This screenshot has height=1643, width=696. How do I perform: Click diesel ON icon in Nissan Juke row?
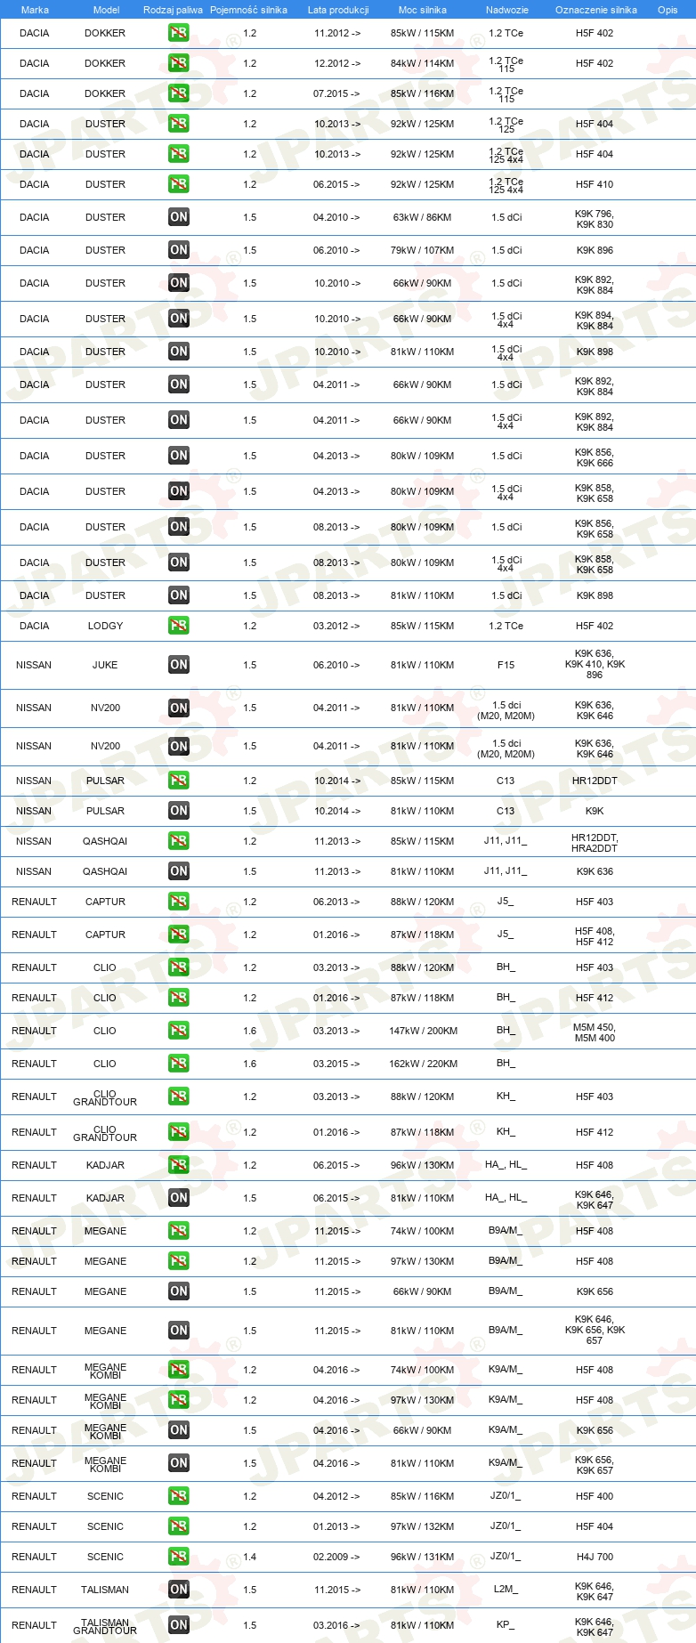pyautogui.click(x=178, y=665)
